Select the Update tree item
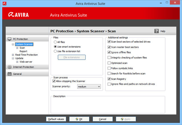Image resolution: width=182 pixels, height=125 pixels. coord(19,58)
